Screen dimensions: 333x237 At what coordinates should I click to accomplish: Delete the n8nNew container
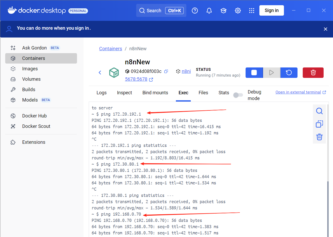coord(313,73)
